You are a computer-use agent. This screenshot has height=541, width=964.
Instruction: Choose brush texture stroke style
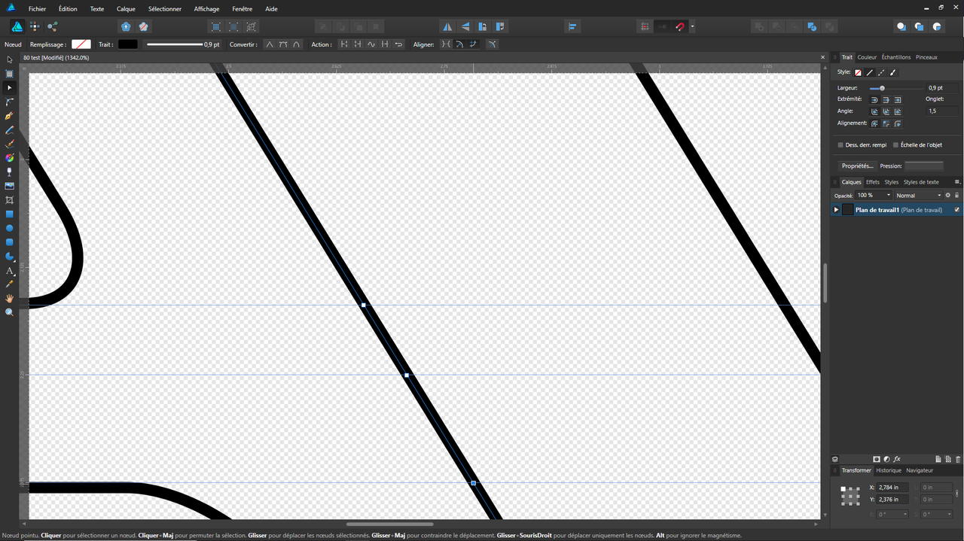click(x=893, y=72)
